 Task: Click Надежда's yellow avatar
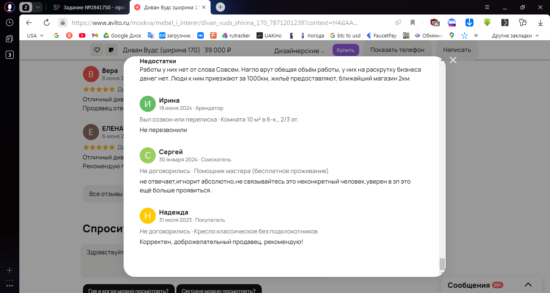click(x=148, y=215)
